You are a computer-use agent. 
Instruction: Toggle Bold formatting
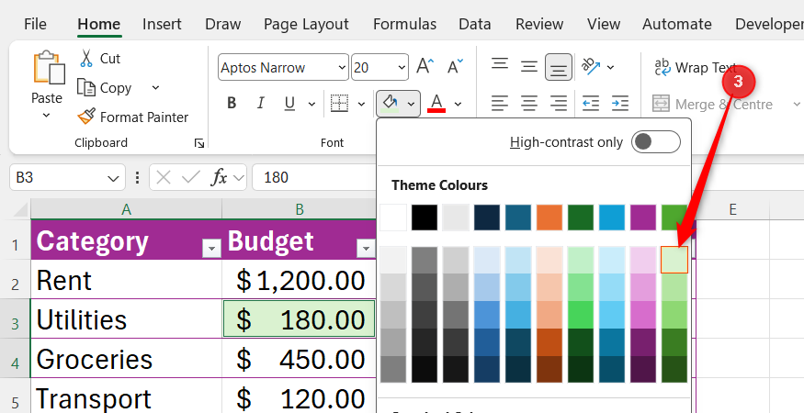[x=232, y=104]
